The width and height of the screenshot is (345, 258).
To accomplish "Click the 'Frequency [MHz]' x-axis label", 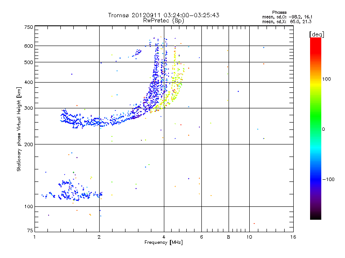I will pos(163,243).
